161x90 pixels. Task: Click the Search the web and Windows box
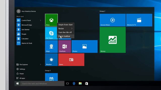tap(43, 83)
